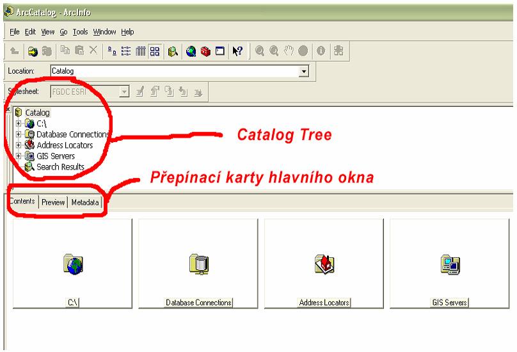The height and width of the screenshot is (352, 517).
Task: Expand the C:\ tree node
Action: [19, 124]
